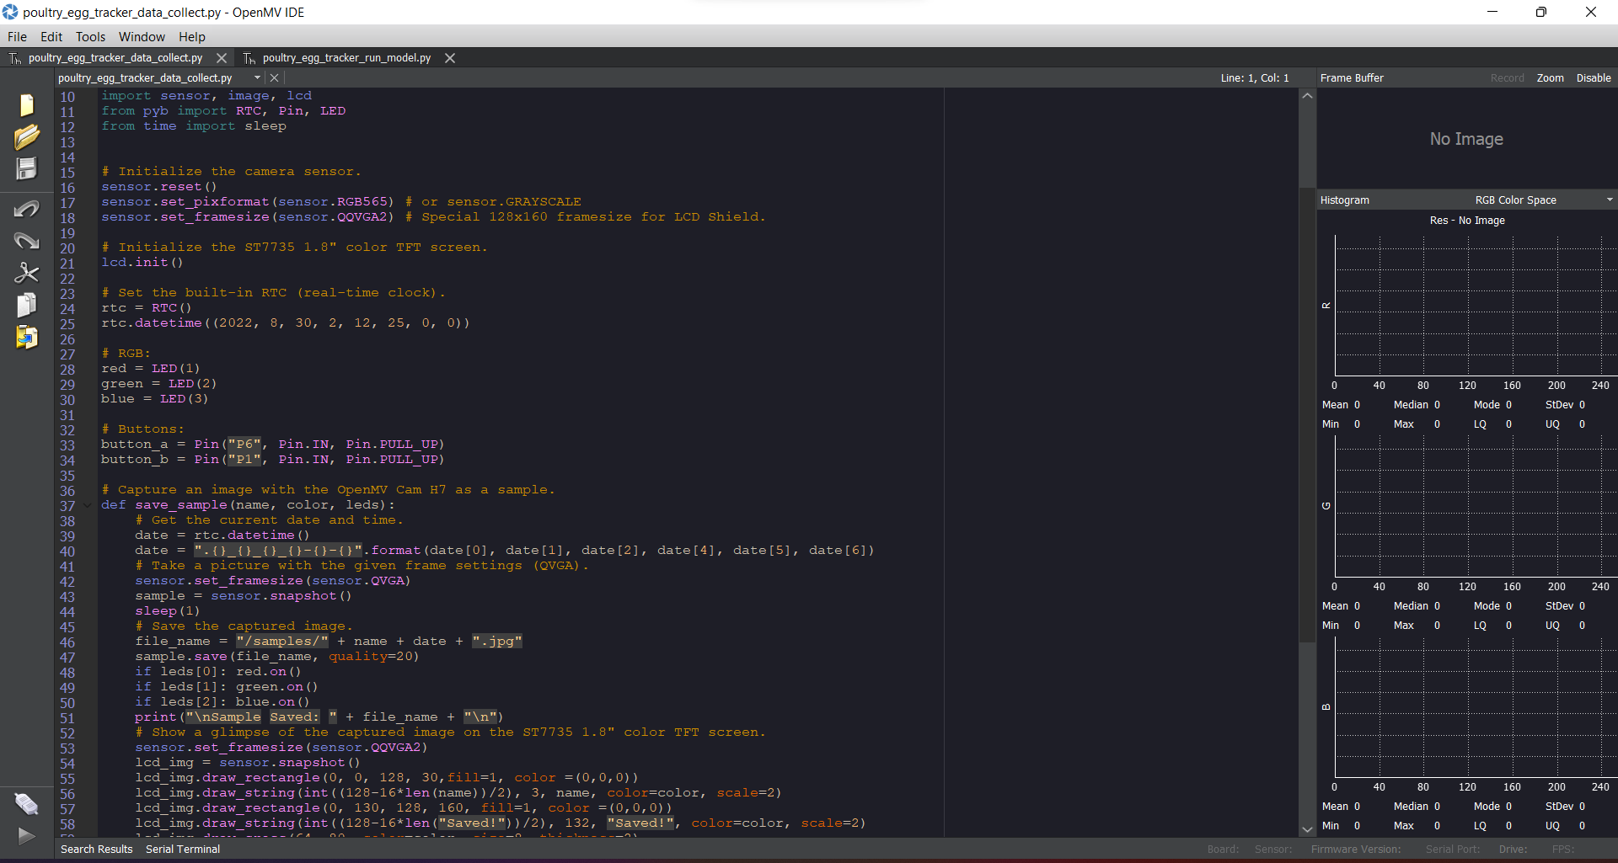
Task: Connect to the OpenMV camera
Action: (x=26, y=804)
